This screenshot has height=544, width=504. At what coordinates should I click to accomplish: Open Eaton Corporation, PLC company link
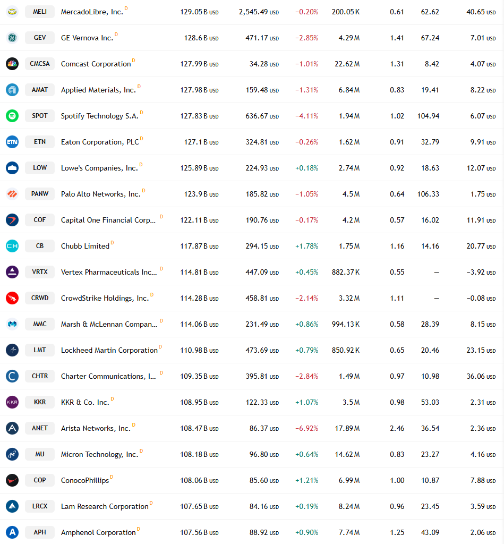(x=100, y=142)
